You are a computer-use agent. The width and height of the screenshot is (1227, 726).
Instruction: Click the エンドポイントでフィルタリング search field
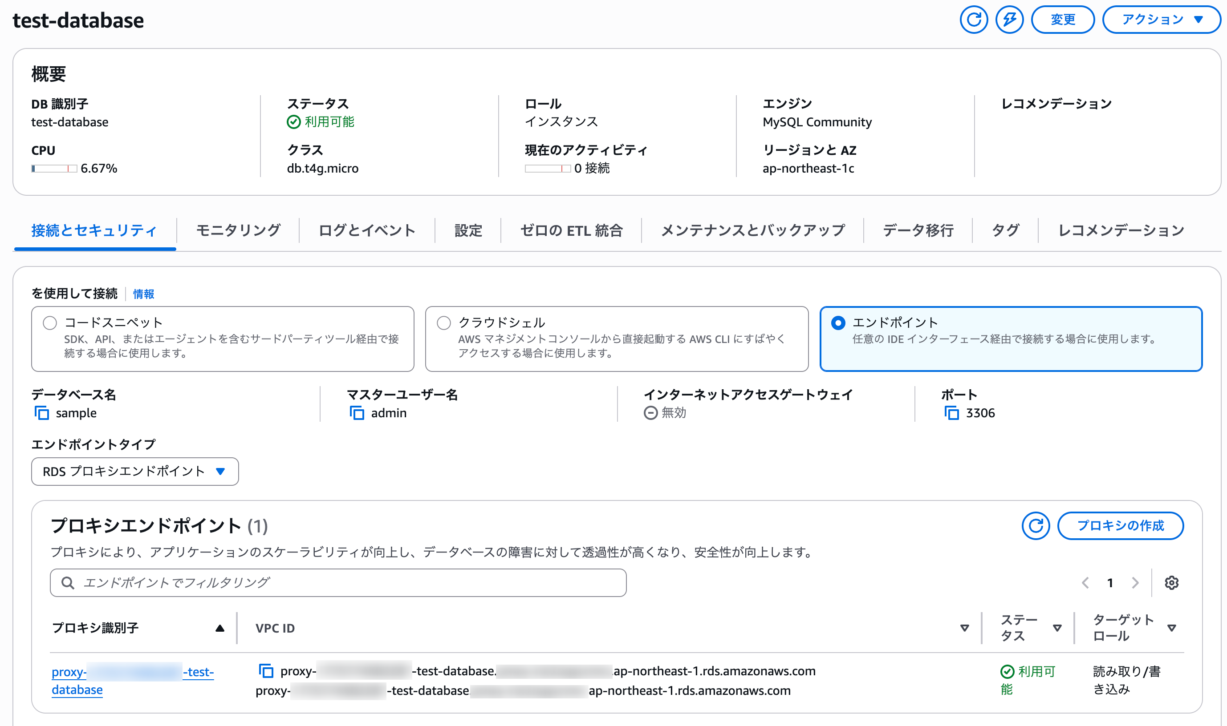coord(338,583)
